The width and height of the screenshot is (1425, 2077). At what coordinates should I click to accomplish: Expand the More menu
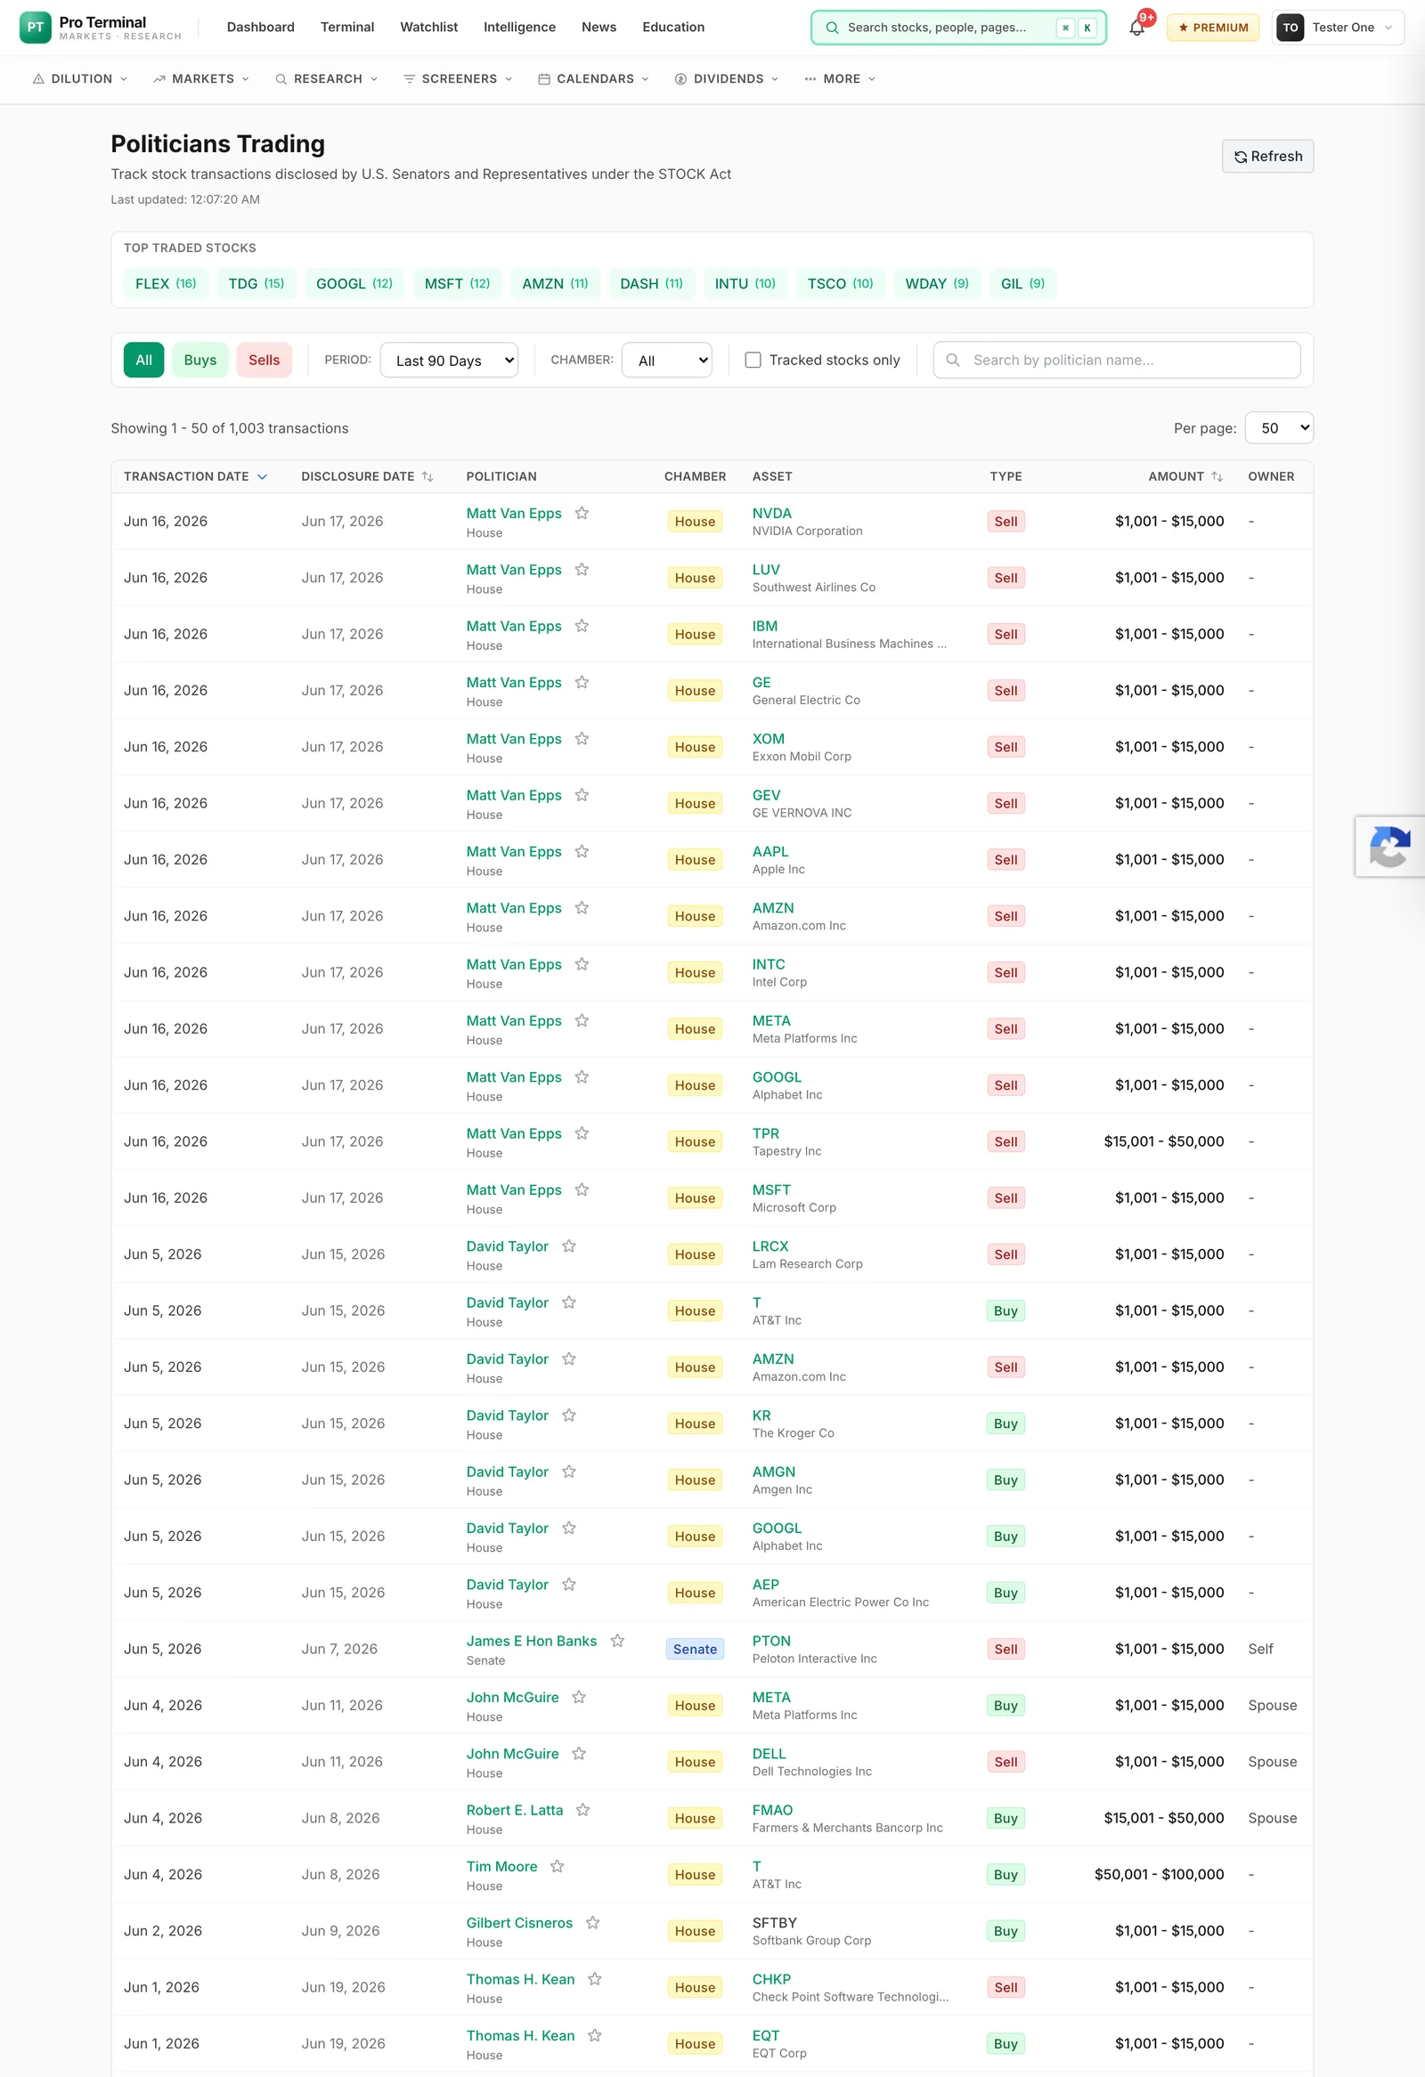point(840,78)
